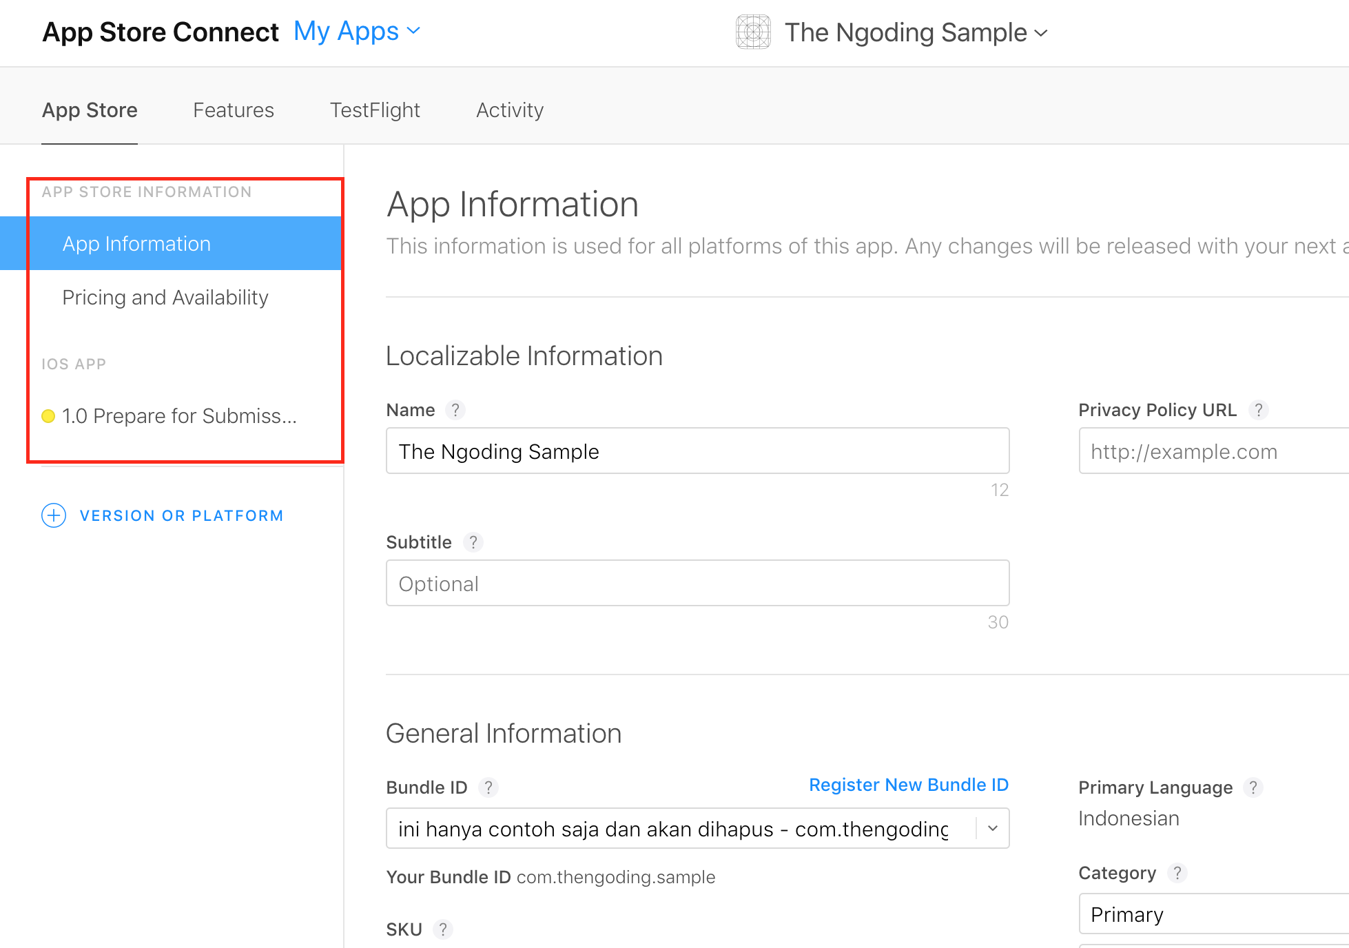Click the help icon next to Category

(1177, 873)
